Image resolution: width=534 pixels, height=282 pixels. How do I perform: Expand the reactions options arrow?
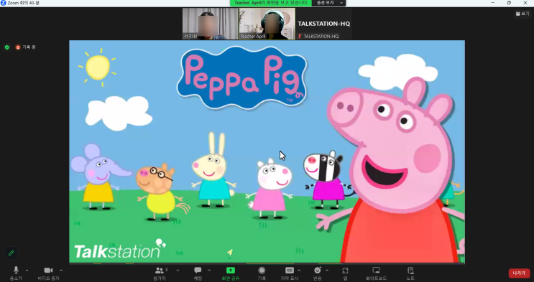click(327, 271)
